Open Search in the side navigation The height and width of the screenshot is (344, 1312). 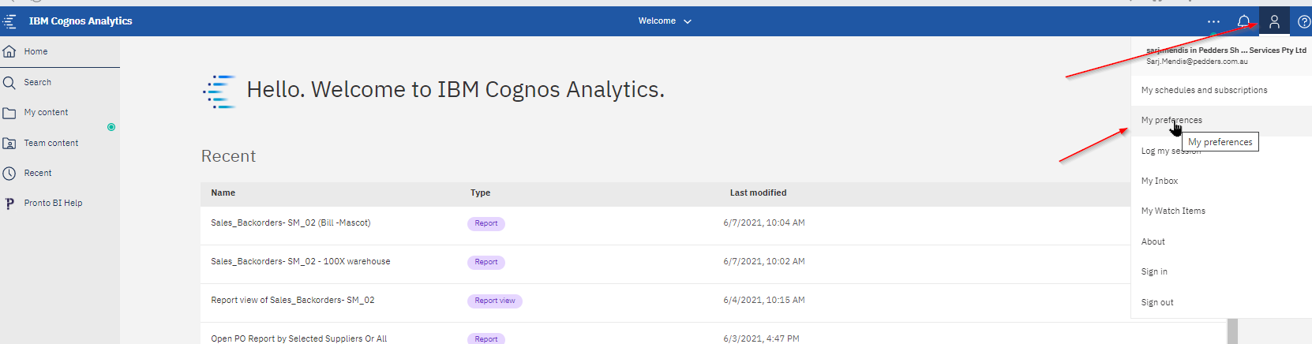click(37, 82)
